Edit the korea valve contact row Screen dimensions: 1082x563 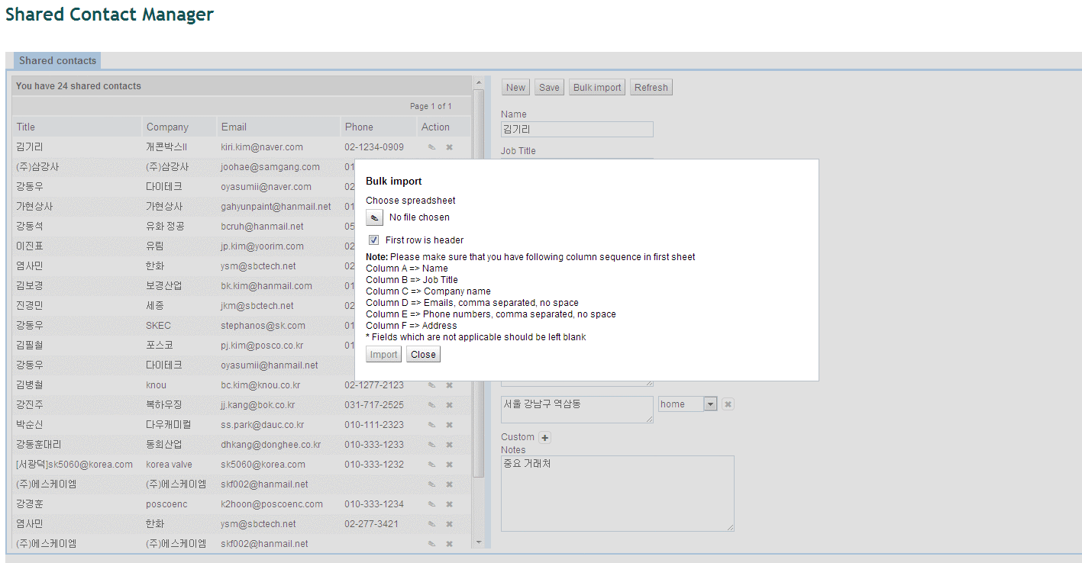pos(431,464)
